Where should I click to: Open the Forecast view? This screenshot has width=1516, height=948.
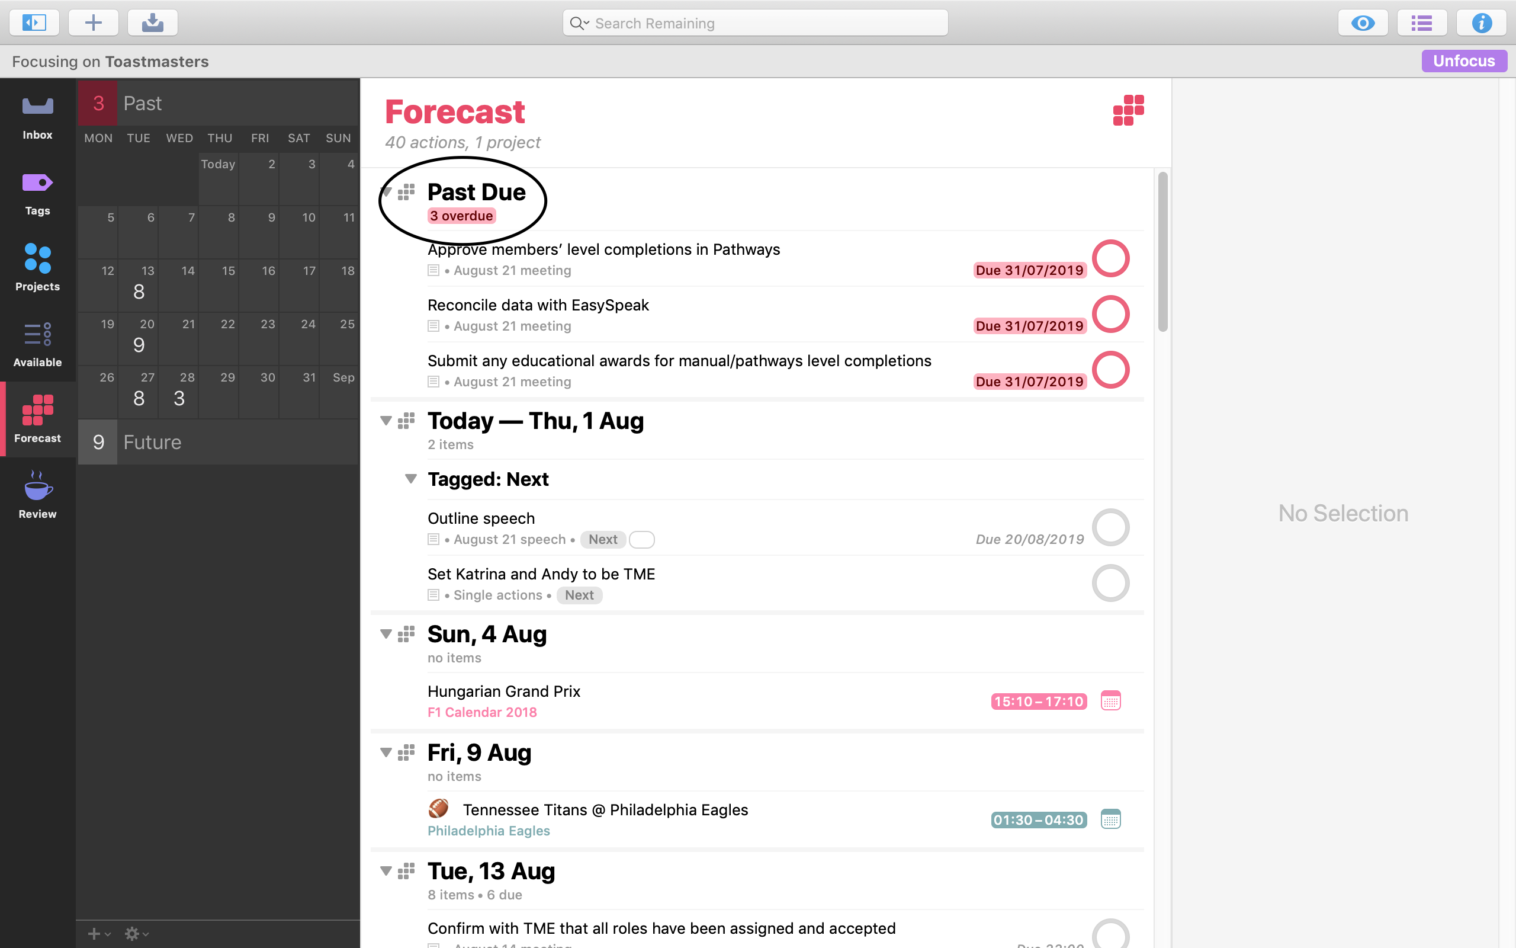click(37, 419)
